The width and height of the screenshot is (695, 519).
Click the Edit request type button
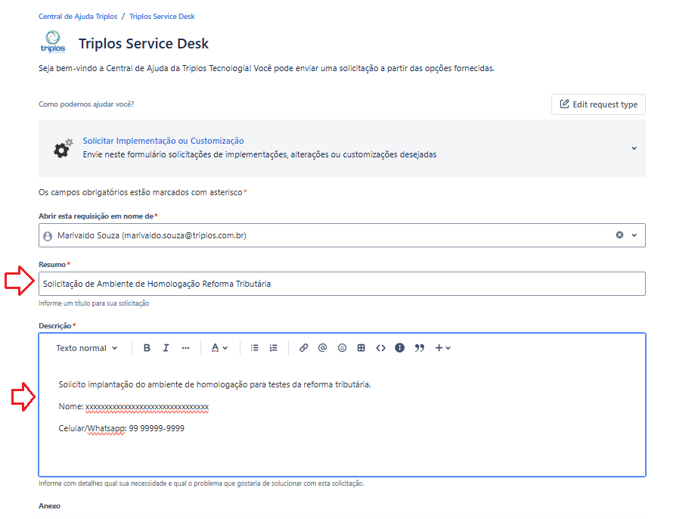598,104
